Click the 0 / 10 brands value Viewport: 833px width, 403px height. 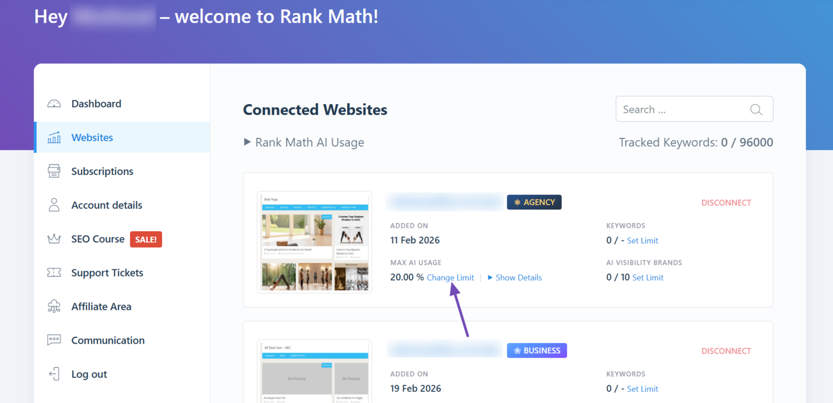tap(618, 278)
